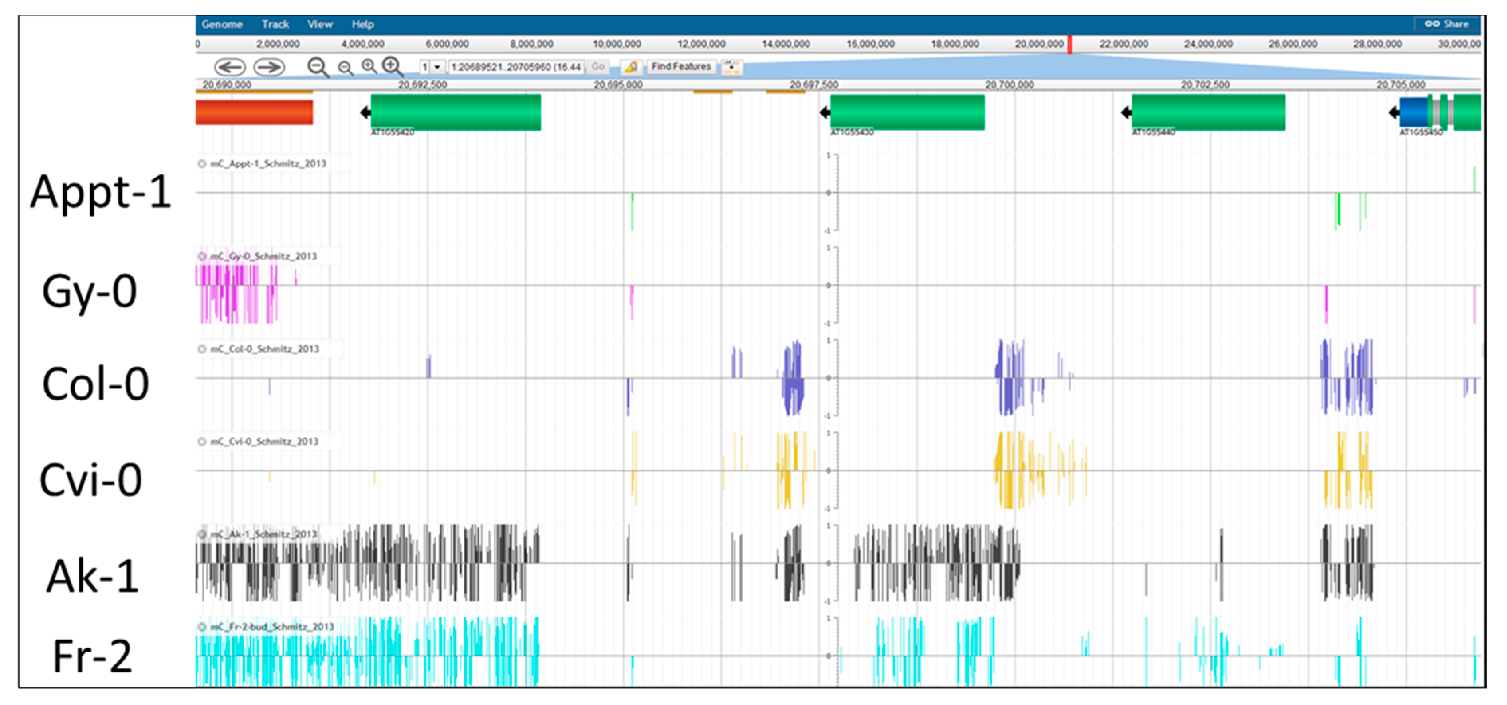
Task: Open the Genome menu
Action: [x=222, y=25]
